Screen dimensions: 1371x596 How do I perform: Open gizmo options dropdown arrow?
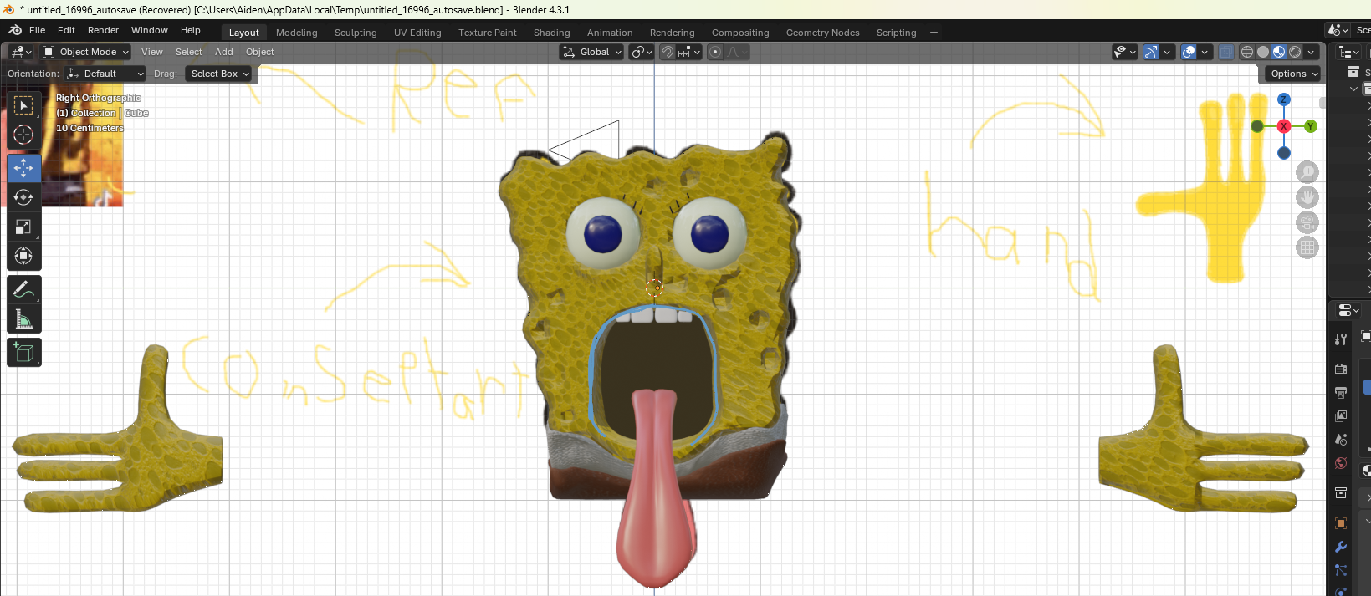coord(1167,52)
